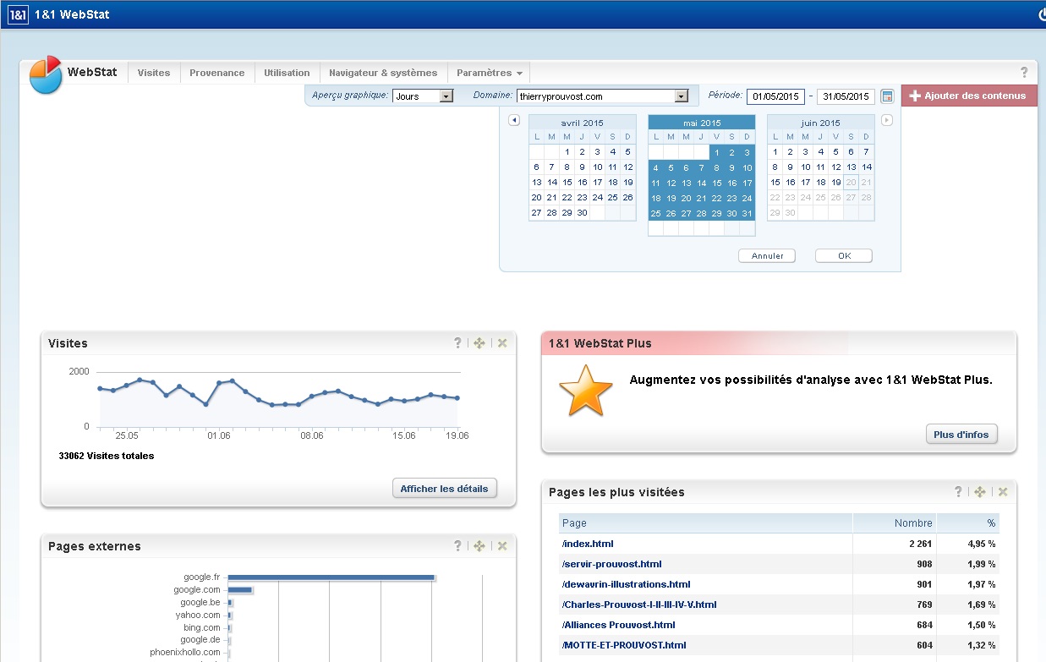
Task: Open help for Pages les plus visitées
Action: coord(958,491)
